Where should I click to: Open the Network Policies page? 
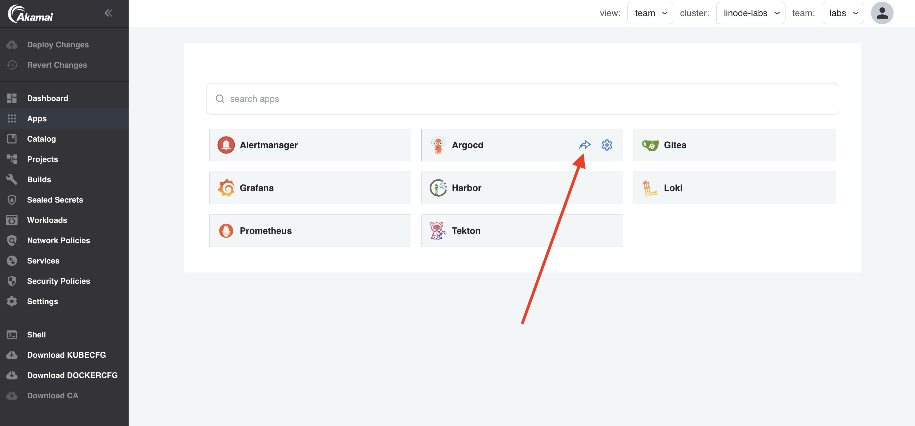(x=64, y=241)
